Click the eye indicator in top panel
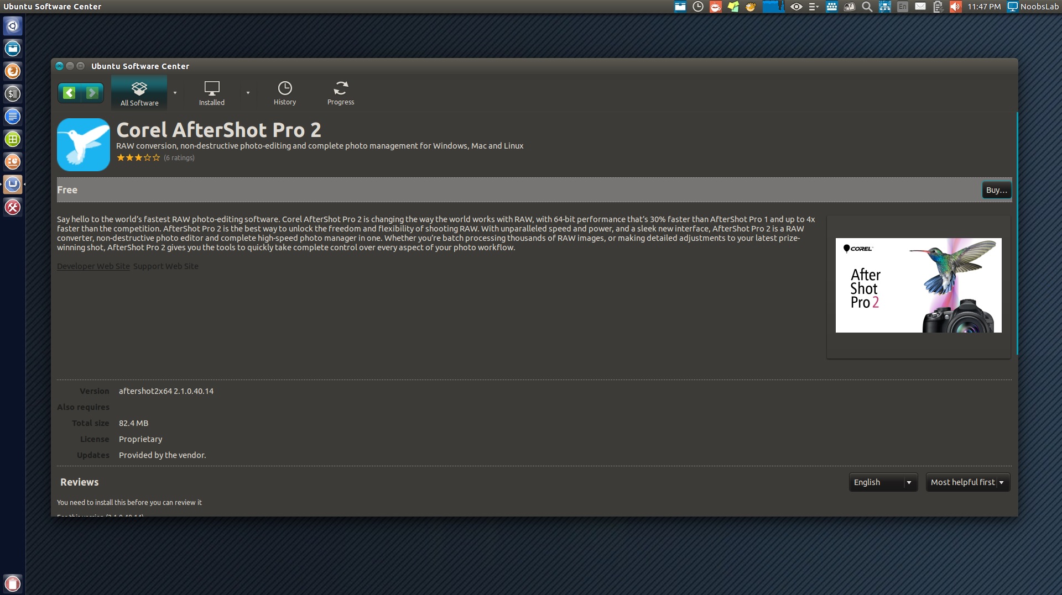This screenshot has width=1062, height=595. coord(796,7)
